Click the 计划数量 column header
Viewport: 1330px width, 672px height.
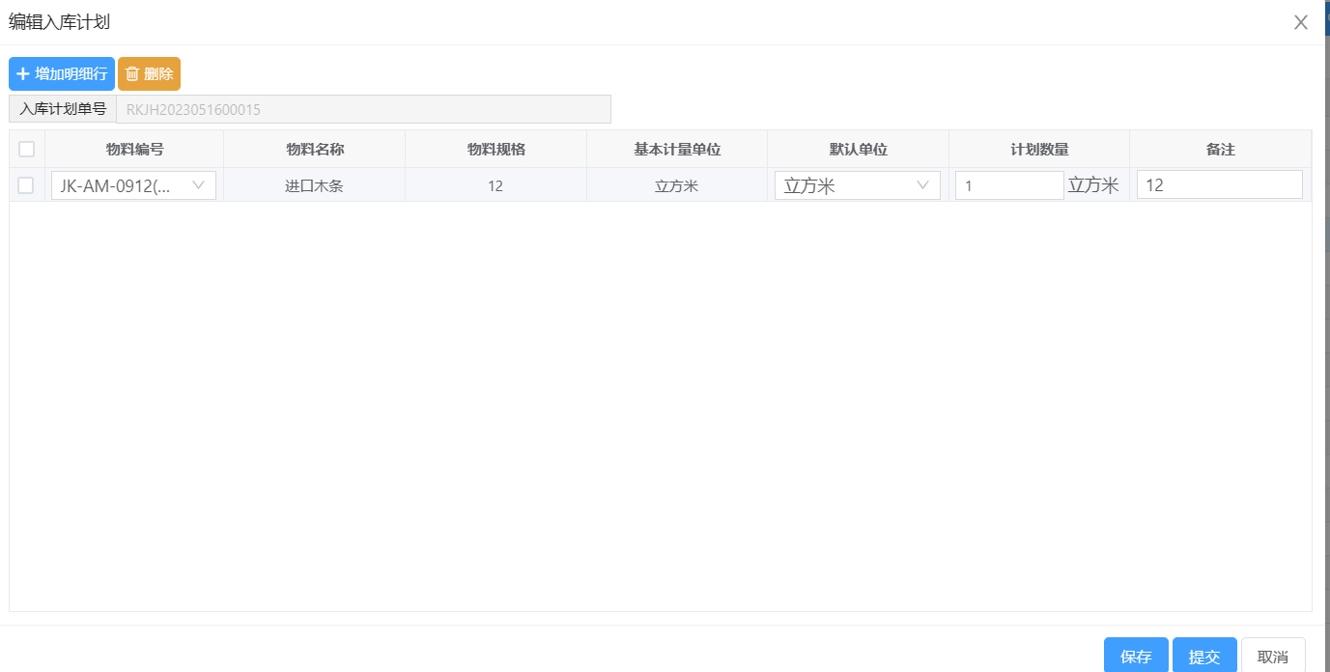pos(1039,149)
